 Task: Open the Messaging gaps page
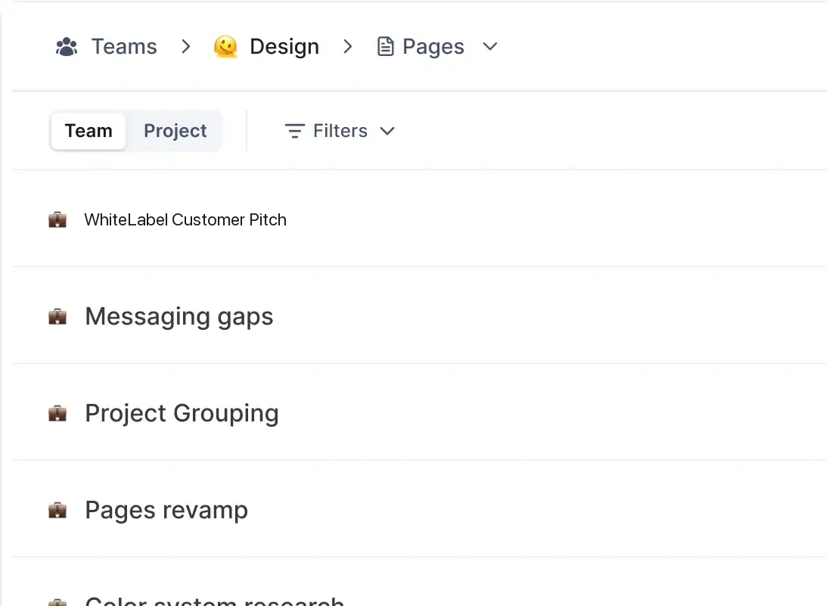[x=179, y=317]
